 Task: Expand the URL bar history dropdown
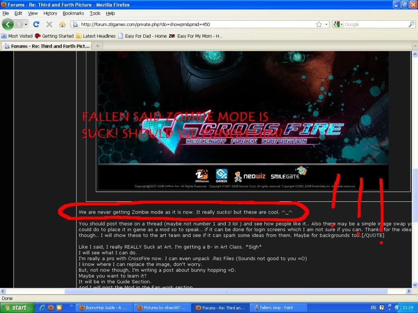pyautogui.click(x=326, y=24)
